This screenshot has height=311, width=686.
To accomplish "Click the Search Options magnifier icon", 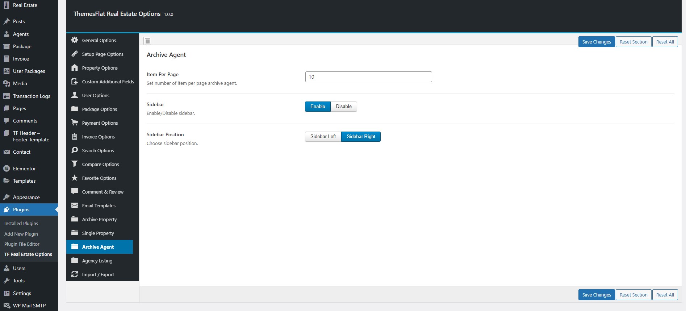I will [75, 150].
